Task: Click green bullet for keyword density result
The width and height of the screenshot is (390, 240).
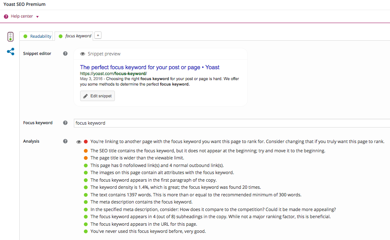Action: pos(86,188)
